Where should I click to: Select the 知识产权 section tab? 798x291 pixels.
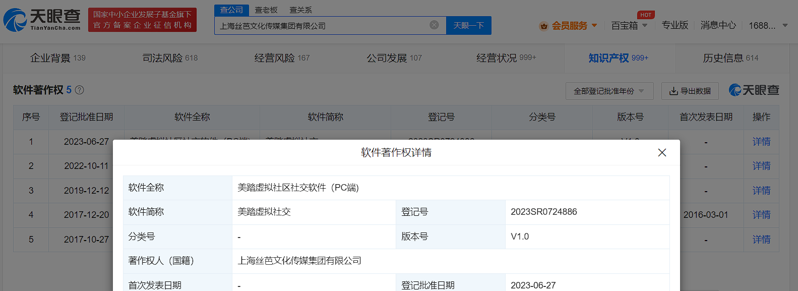point(619,58)
